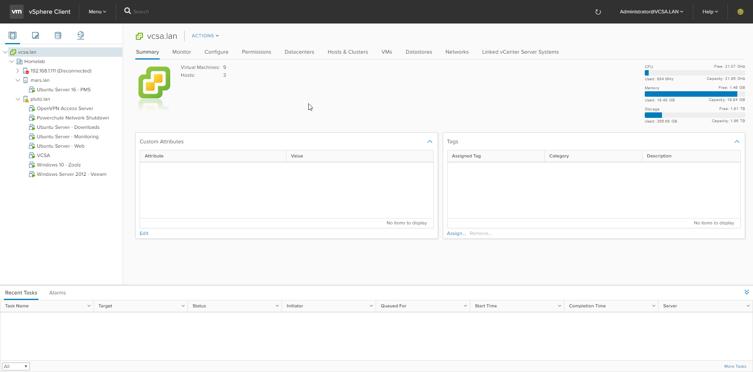Image resolution: width=753 pixels, height=372 pixels.
Task: Click the Homelab datacenter icon
Action: pos(20,61)
